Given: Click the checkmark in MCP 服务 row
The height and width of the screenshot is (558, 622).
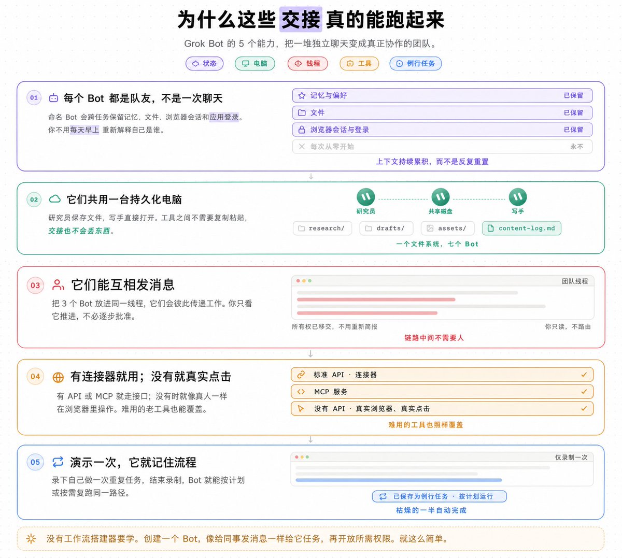Looking at the screenshot, I should [584, 392].
